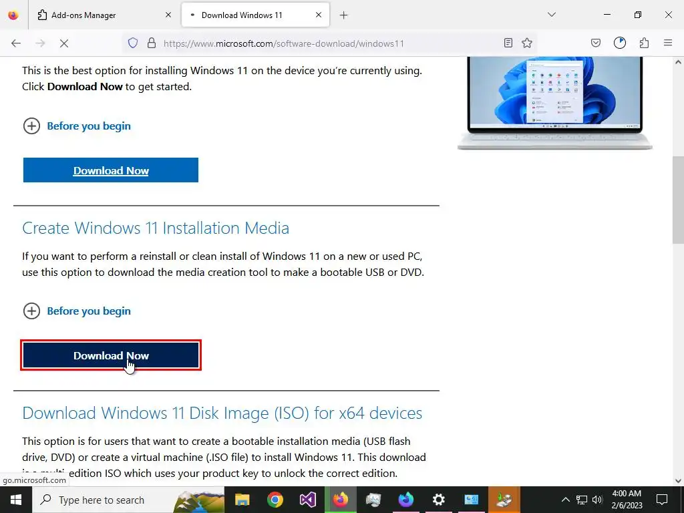Bookmark this page with star icon
684x513 pixels.
pos(527,43)
